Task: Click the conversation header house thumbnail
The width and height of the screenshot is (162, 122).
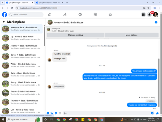Action: point(50,22)
